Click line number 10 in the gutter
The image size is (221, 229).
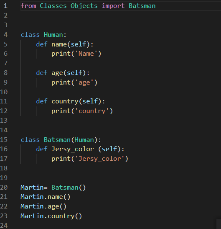(4, 92)
